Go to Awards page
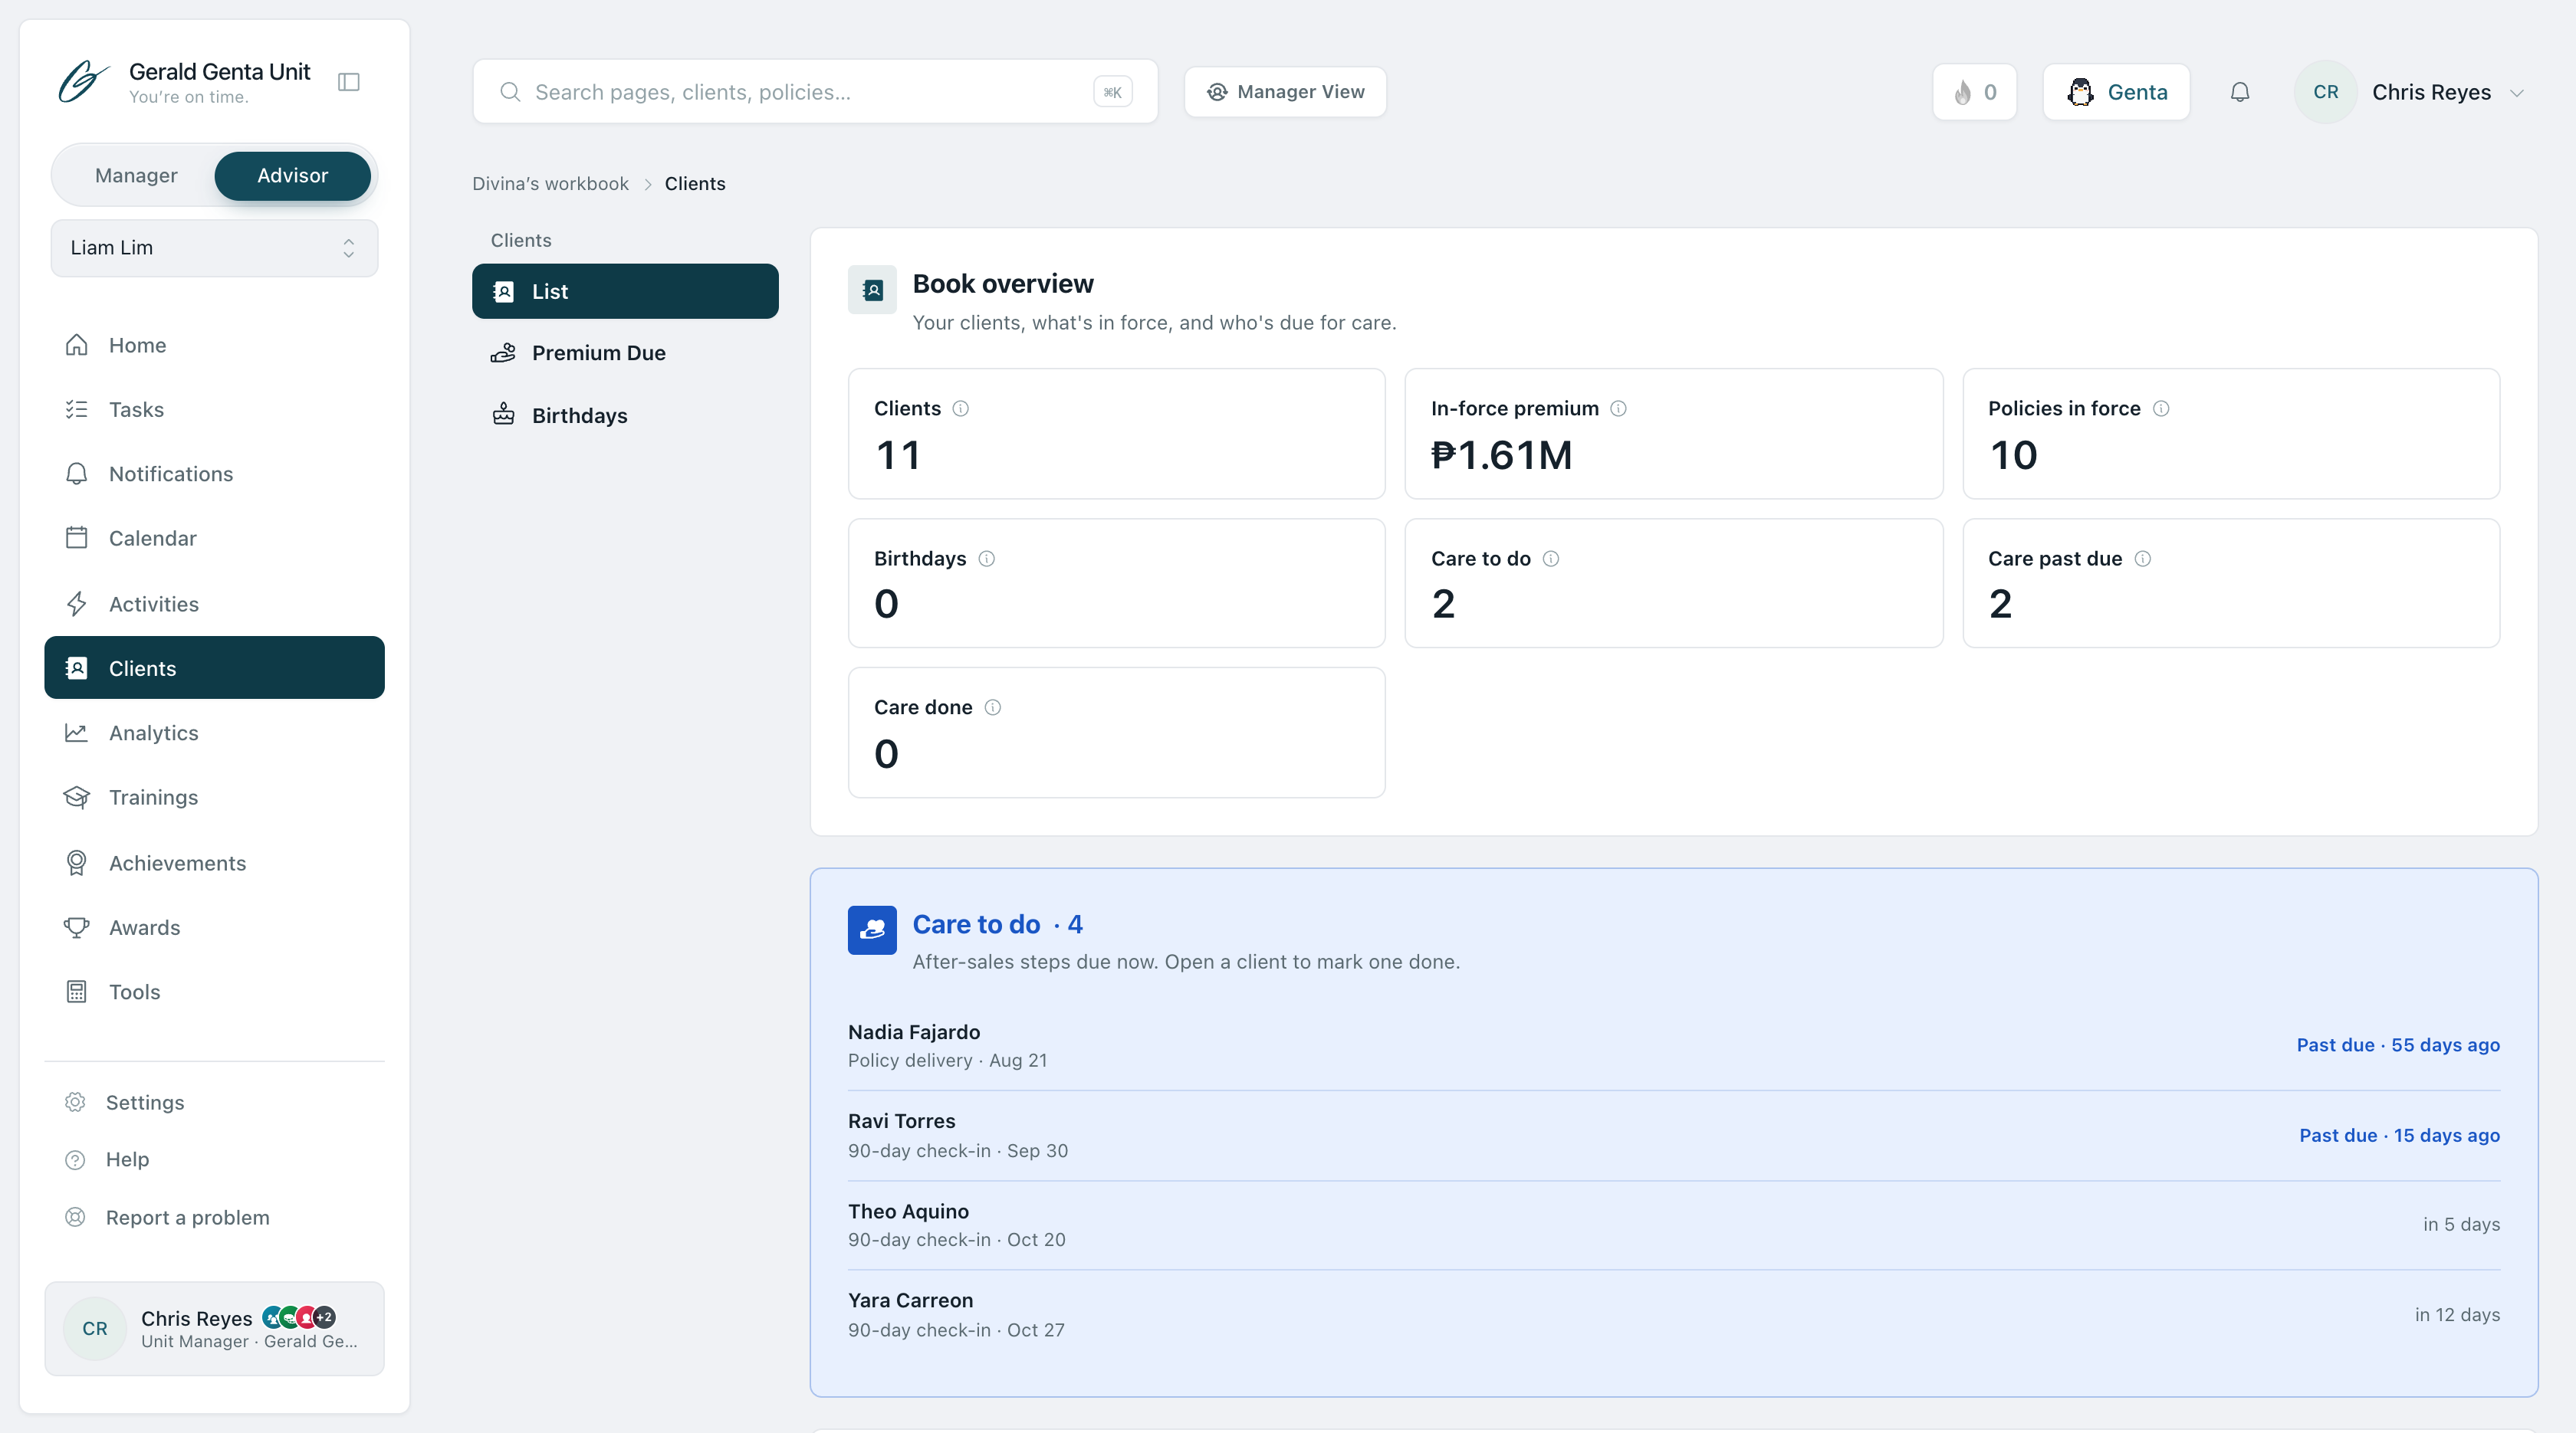 coord(214,927)
